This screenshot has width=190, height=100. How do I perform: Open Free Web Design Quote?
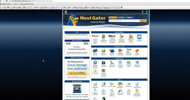click(131, 38)
